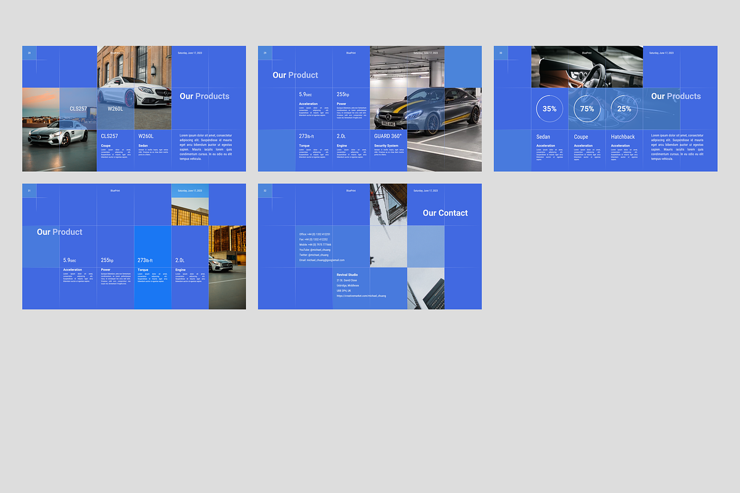The height and width of the screenshot is (493, 740).
Task: Open slide 29 showing the GUARD 360° feature
Action: pos(369,108)
